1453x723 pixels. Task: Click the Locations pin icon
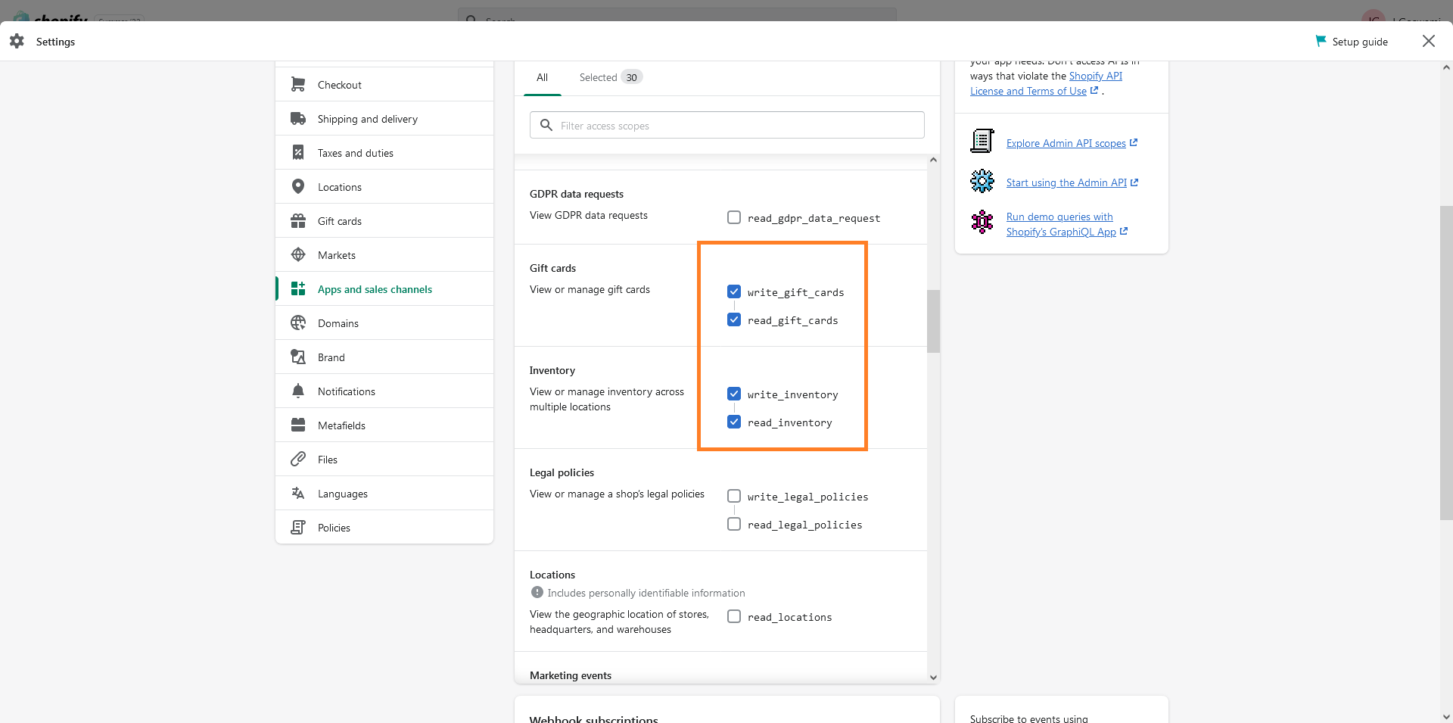[298, 187]
